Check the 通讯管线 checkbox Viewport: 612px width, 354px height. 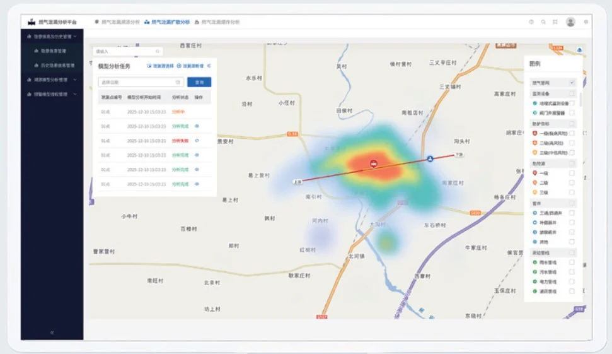(x=572, y=291)
